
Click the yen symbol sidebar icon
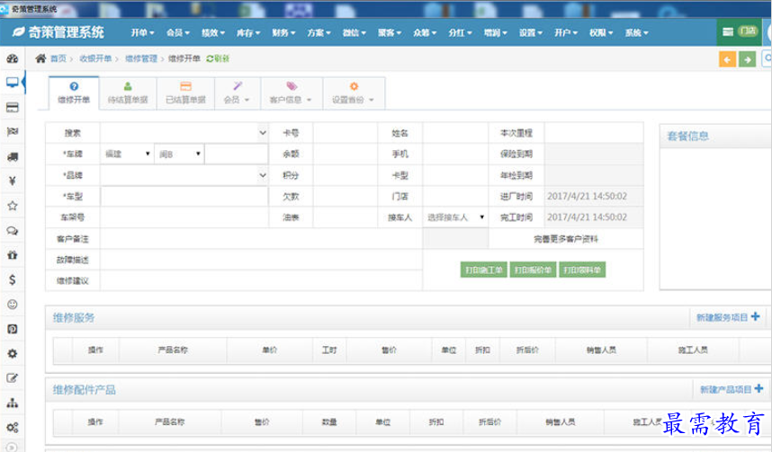[x=13, y=181]
